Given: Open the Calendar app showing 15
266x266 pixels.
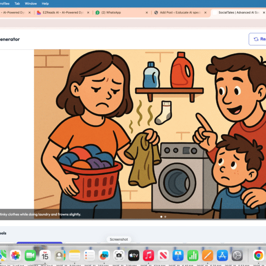Looking at the screenshot, I should click(x=45, y=255).
